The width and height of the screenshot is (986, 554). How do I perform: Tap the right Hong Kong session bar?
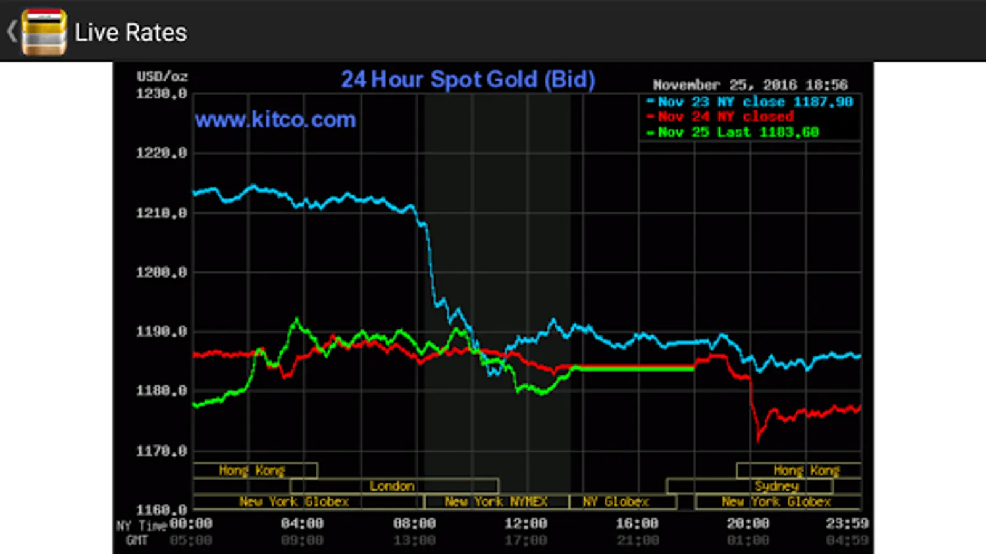coord(799,470)
